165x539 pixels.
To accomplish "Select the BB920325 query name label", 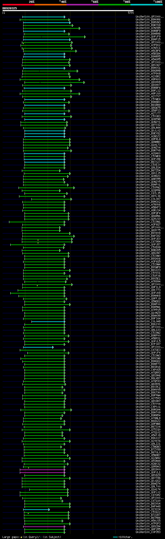I will coord(10,8).
